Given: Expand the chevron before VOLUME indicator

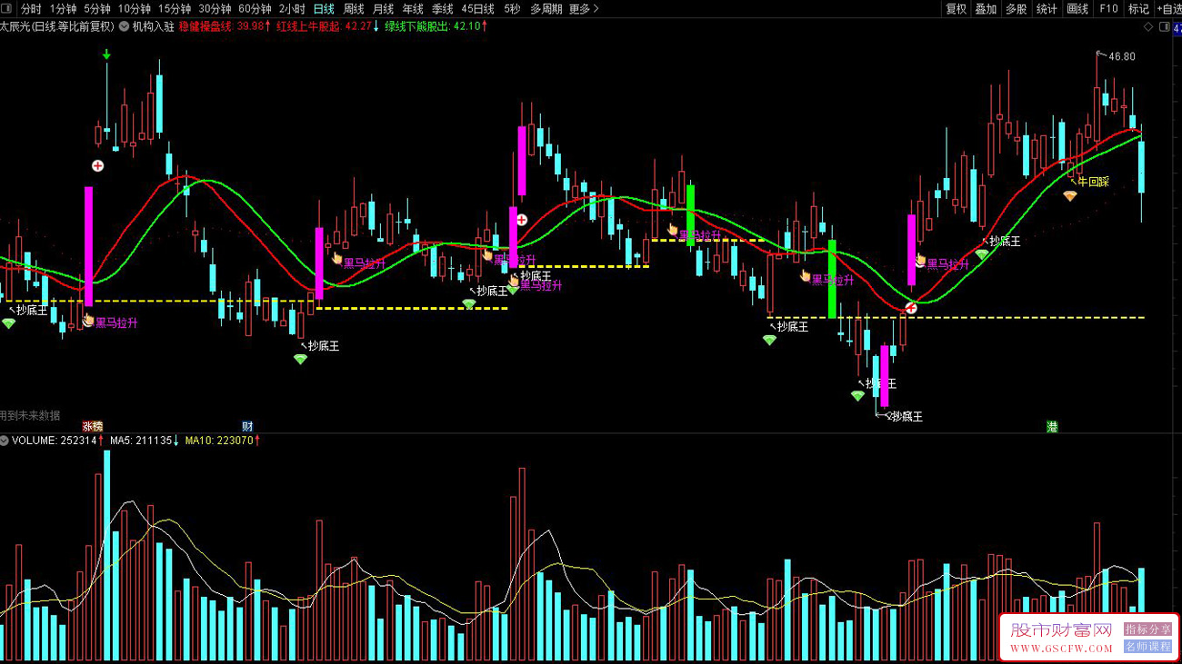Looking at the screenshot, I should [5, 441].
